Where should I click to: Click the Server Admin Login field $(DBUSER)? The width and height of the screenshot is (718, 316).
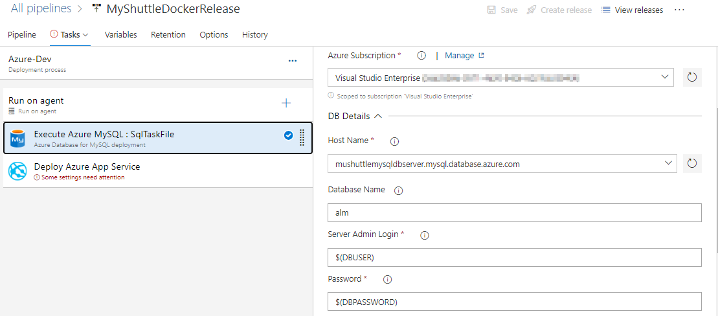click(515, 257)
